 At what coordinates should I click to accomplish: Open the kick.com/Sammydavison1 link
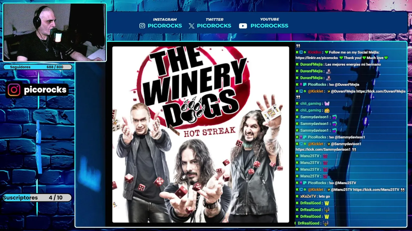pyautogui.click(x=323, y=150)
